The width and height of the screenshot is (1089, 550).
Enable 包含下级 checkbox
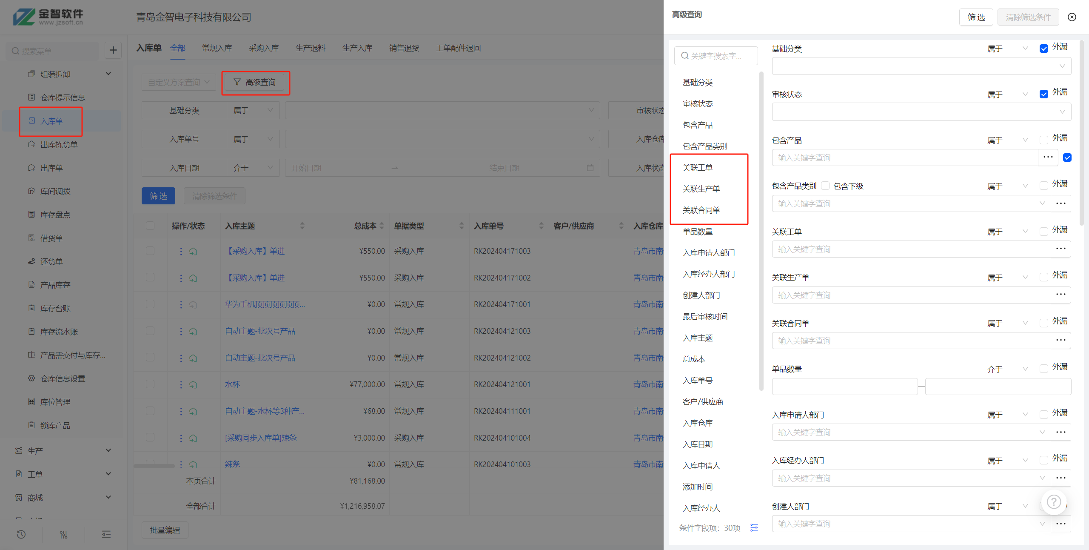pos(825,186)
